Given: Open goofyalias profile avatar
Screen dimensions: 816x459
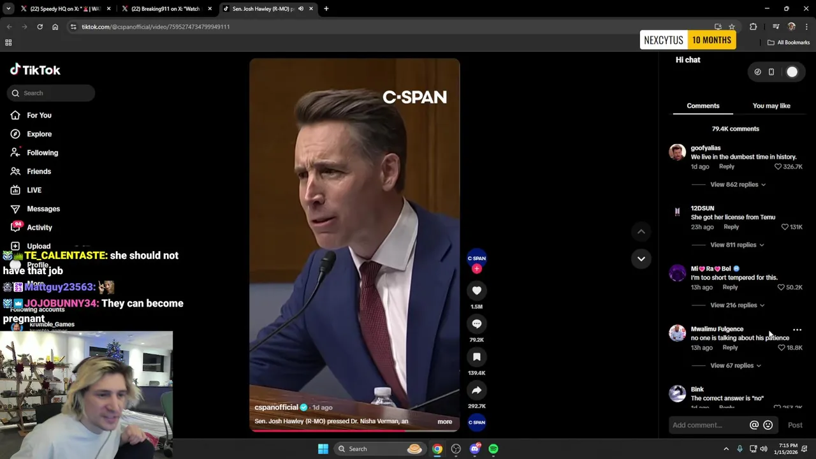Looking at the screenshot, I should click(x=677, y=152).
